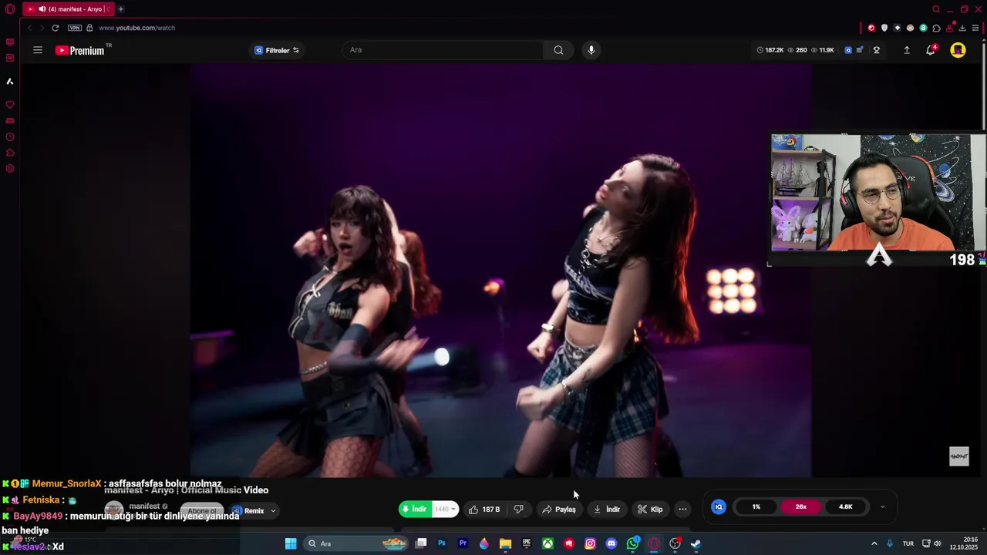Open the Filtreler filter options
Viewport: 987px width, 555px height.
[x=277, y=50]
